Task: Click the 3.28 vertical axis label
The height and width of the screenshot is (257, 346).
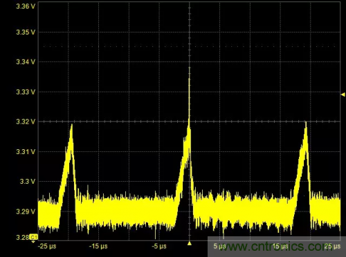Action: click(23, 237)
